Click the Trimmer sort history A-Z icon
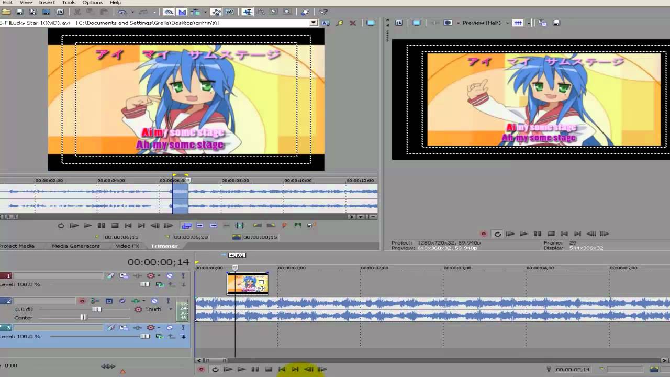The image size is (670, 377). 326,23
